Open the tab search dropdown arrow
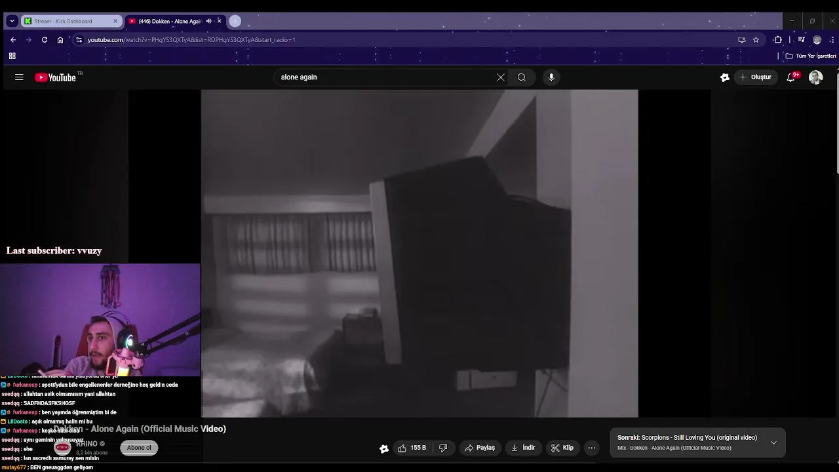This screenshot has width=839, height=472. (x=12, y=21)
